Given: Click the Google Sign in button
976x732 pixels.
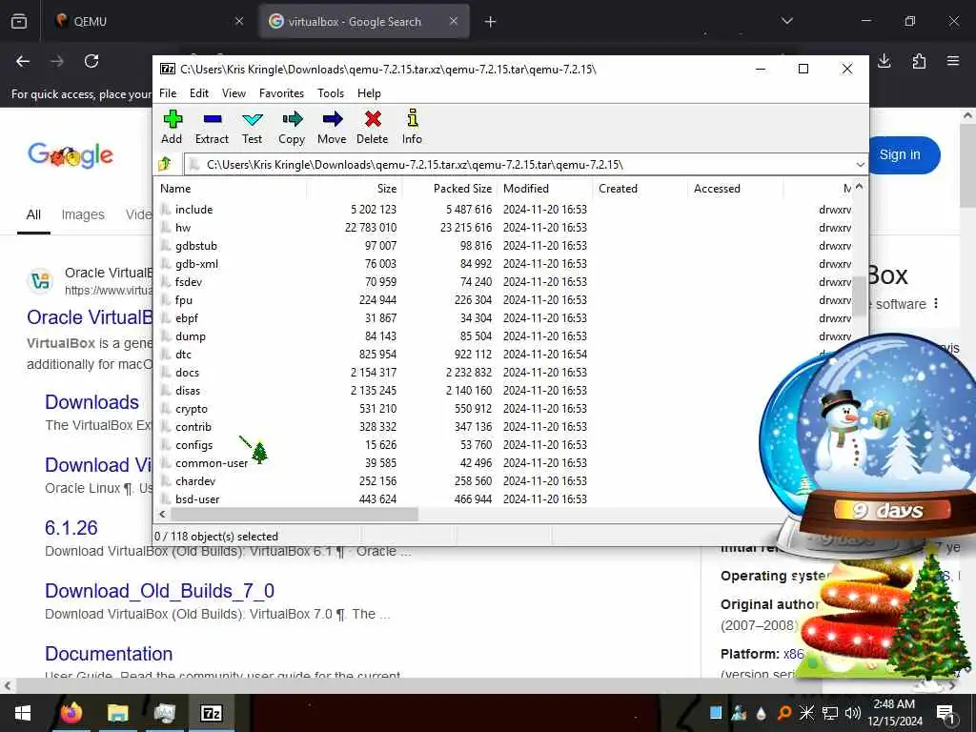Looking at the screenshot, I should pyautogui.click(x=900, y=155).
